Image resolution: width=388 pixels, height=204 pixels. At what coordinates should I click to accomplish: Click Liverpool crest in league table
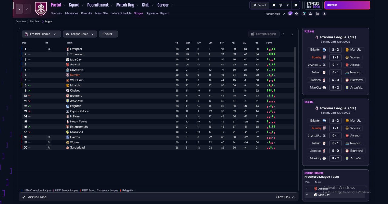pyautogui.click(x=68, y=49)
